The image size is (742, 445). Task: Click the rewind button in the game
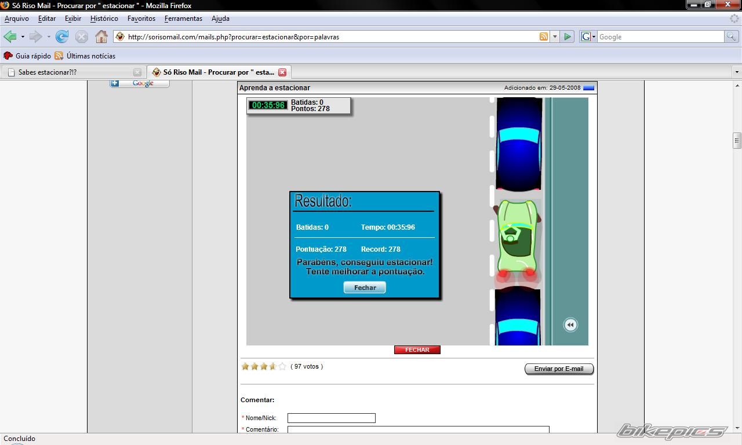(x=570, y=325)
